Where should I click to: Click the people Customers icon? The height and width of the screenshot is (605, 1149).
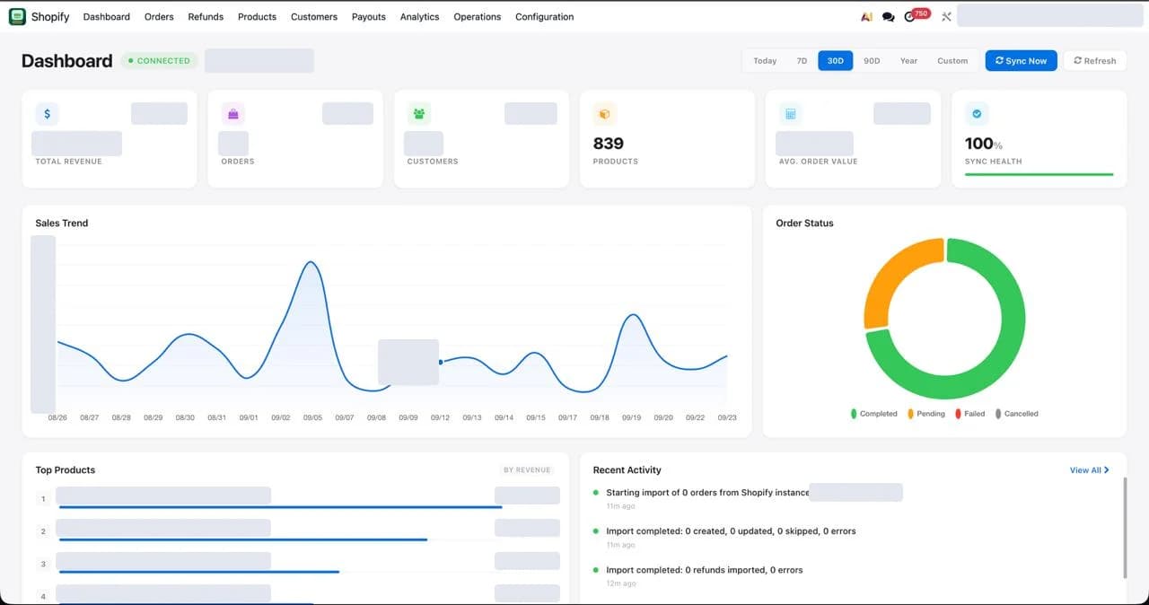[x=419, y=114]
